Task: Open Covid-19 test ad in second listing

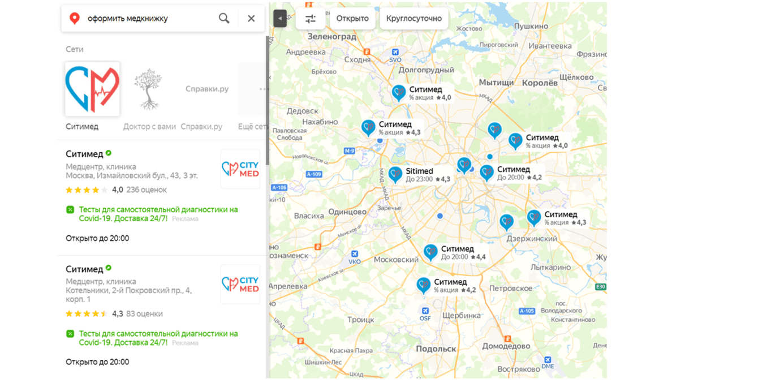Action: coord(158,338)
